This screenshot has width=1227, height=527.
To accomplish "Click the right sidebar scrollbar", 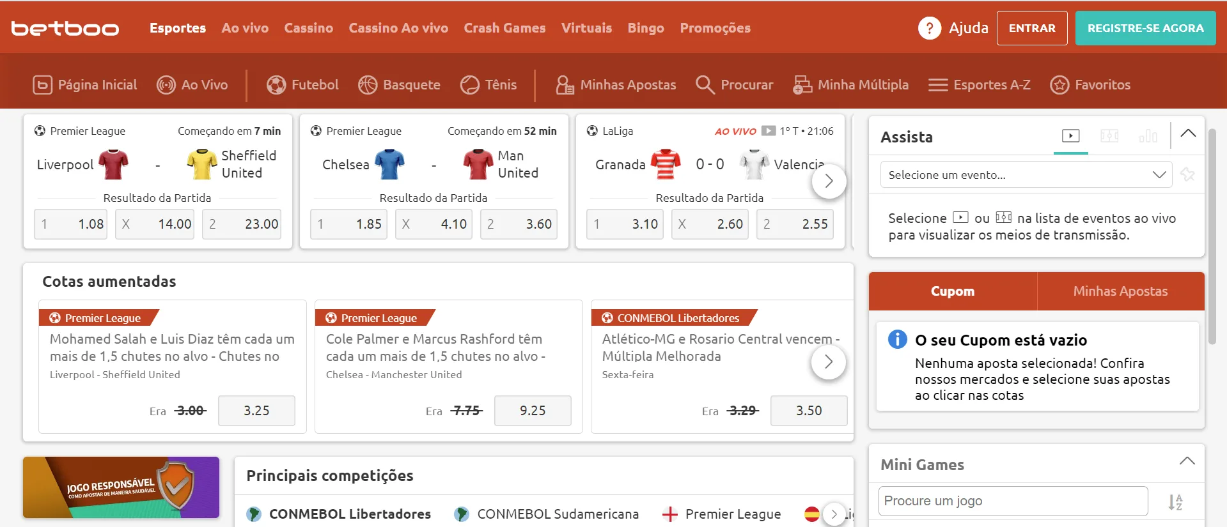I will (x=1212, y=236).
